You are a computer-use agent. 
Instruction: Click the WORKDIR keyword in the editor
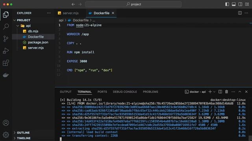73,34
